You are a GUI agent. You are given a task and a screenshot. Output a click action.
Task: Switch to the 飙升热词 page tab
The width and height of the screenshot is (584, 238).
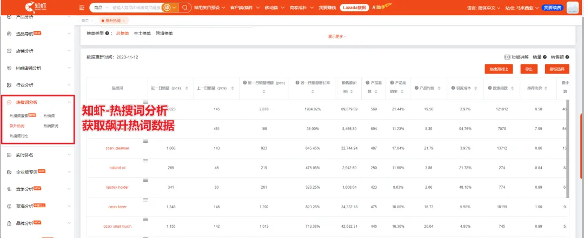(x=113, y=21)
